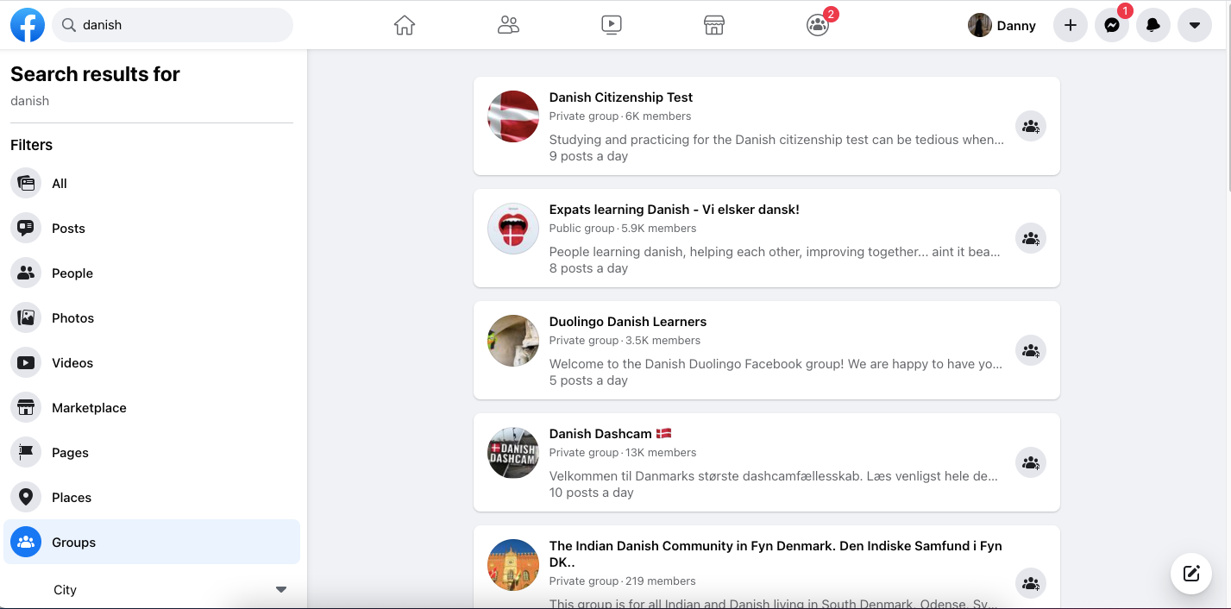
Task: Open the Marketplace icon in the top bar
Action: pos(713,25)
